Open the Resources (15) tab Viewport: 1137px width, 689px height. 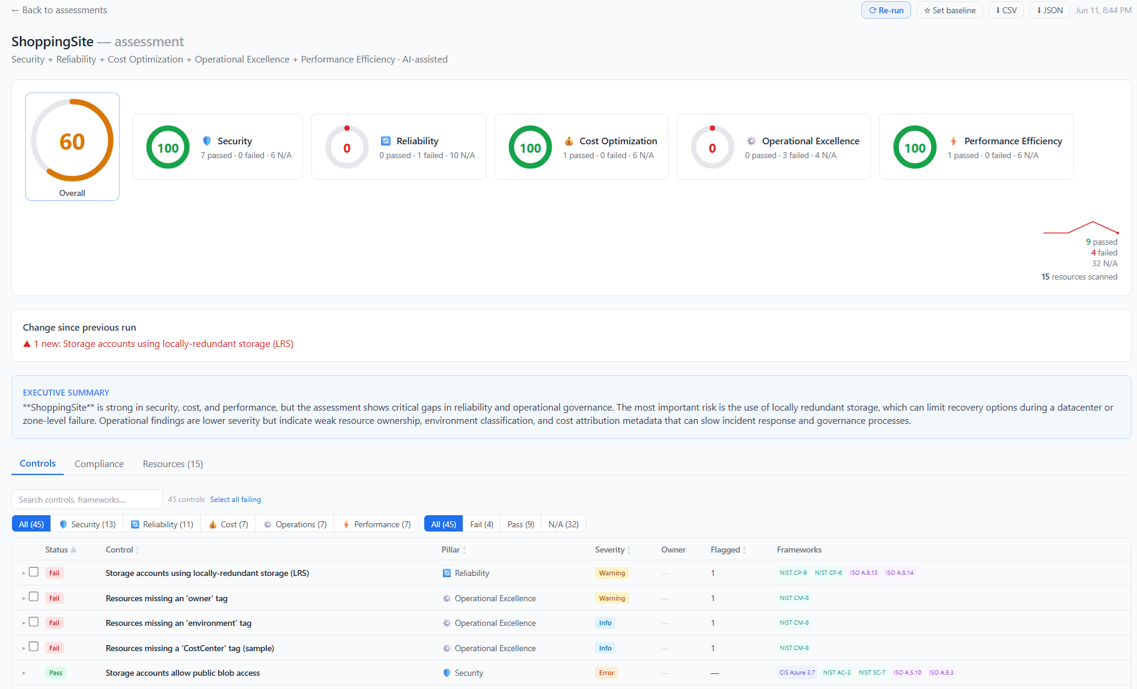pos(173,464)
